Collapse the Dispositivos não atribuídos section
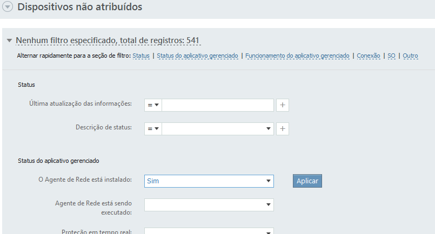Viewport: 435px width, 234px height. pos(8,6)
